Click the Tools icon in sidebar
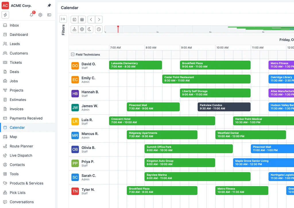This screenshot has width=294, height=208. [x=5, y=174]
